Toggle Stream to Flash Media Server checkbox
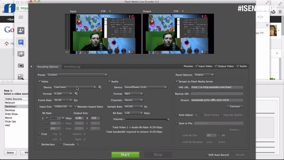 [177, 81]
